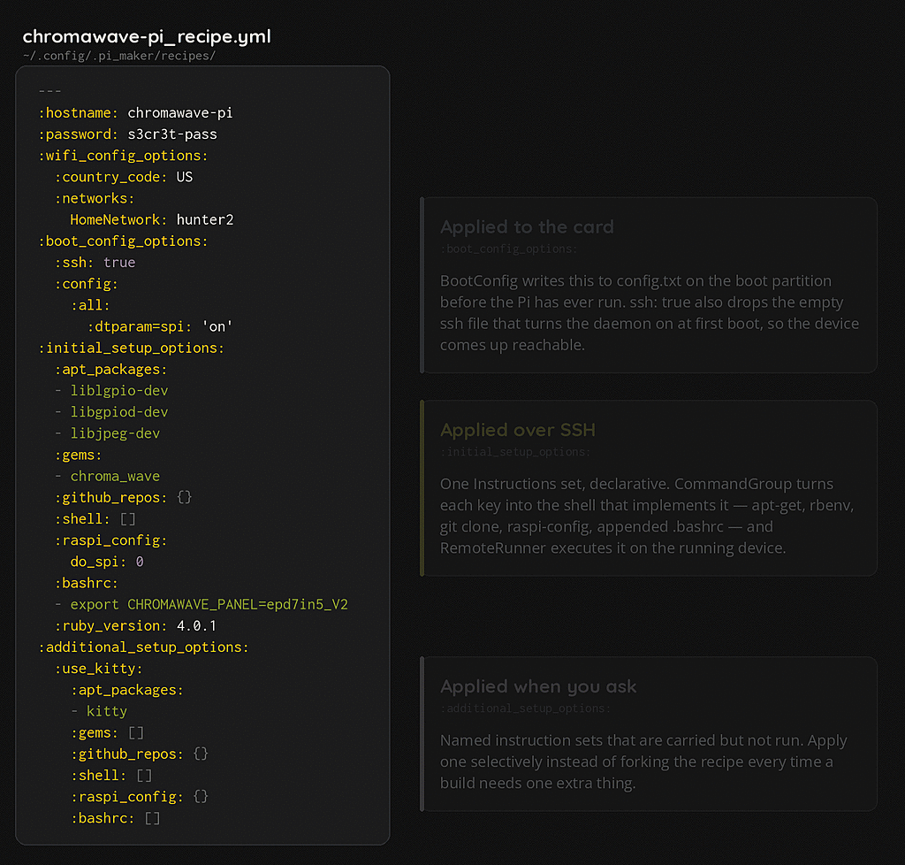
Task: Click the 'liblgpio-dev' package entry
Action: coord(119,390)
